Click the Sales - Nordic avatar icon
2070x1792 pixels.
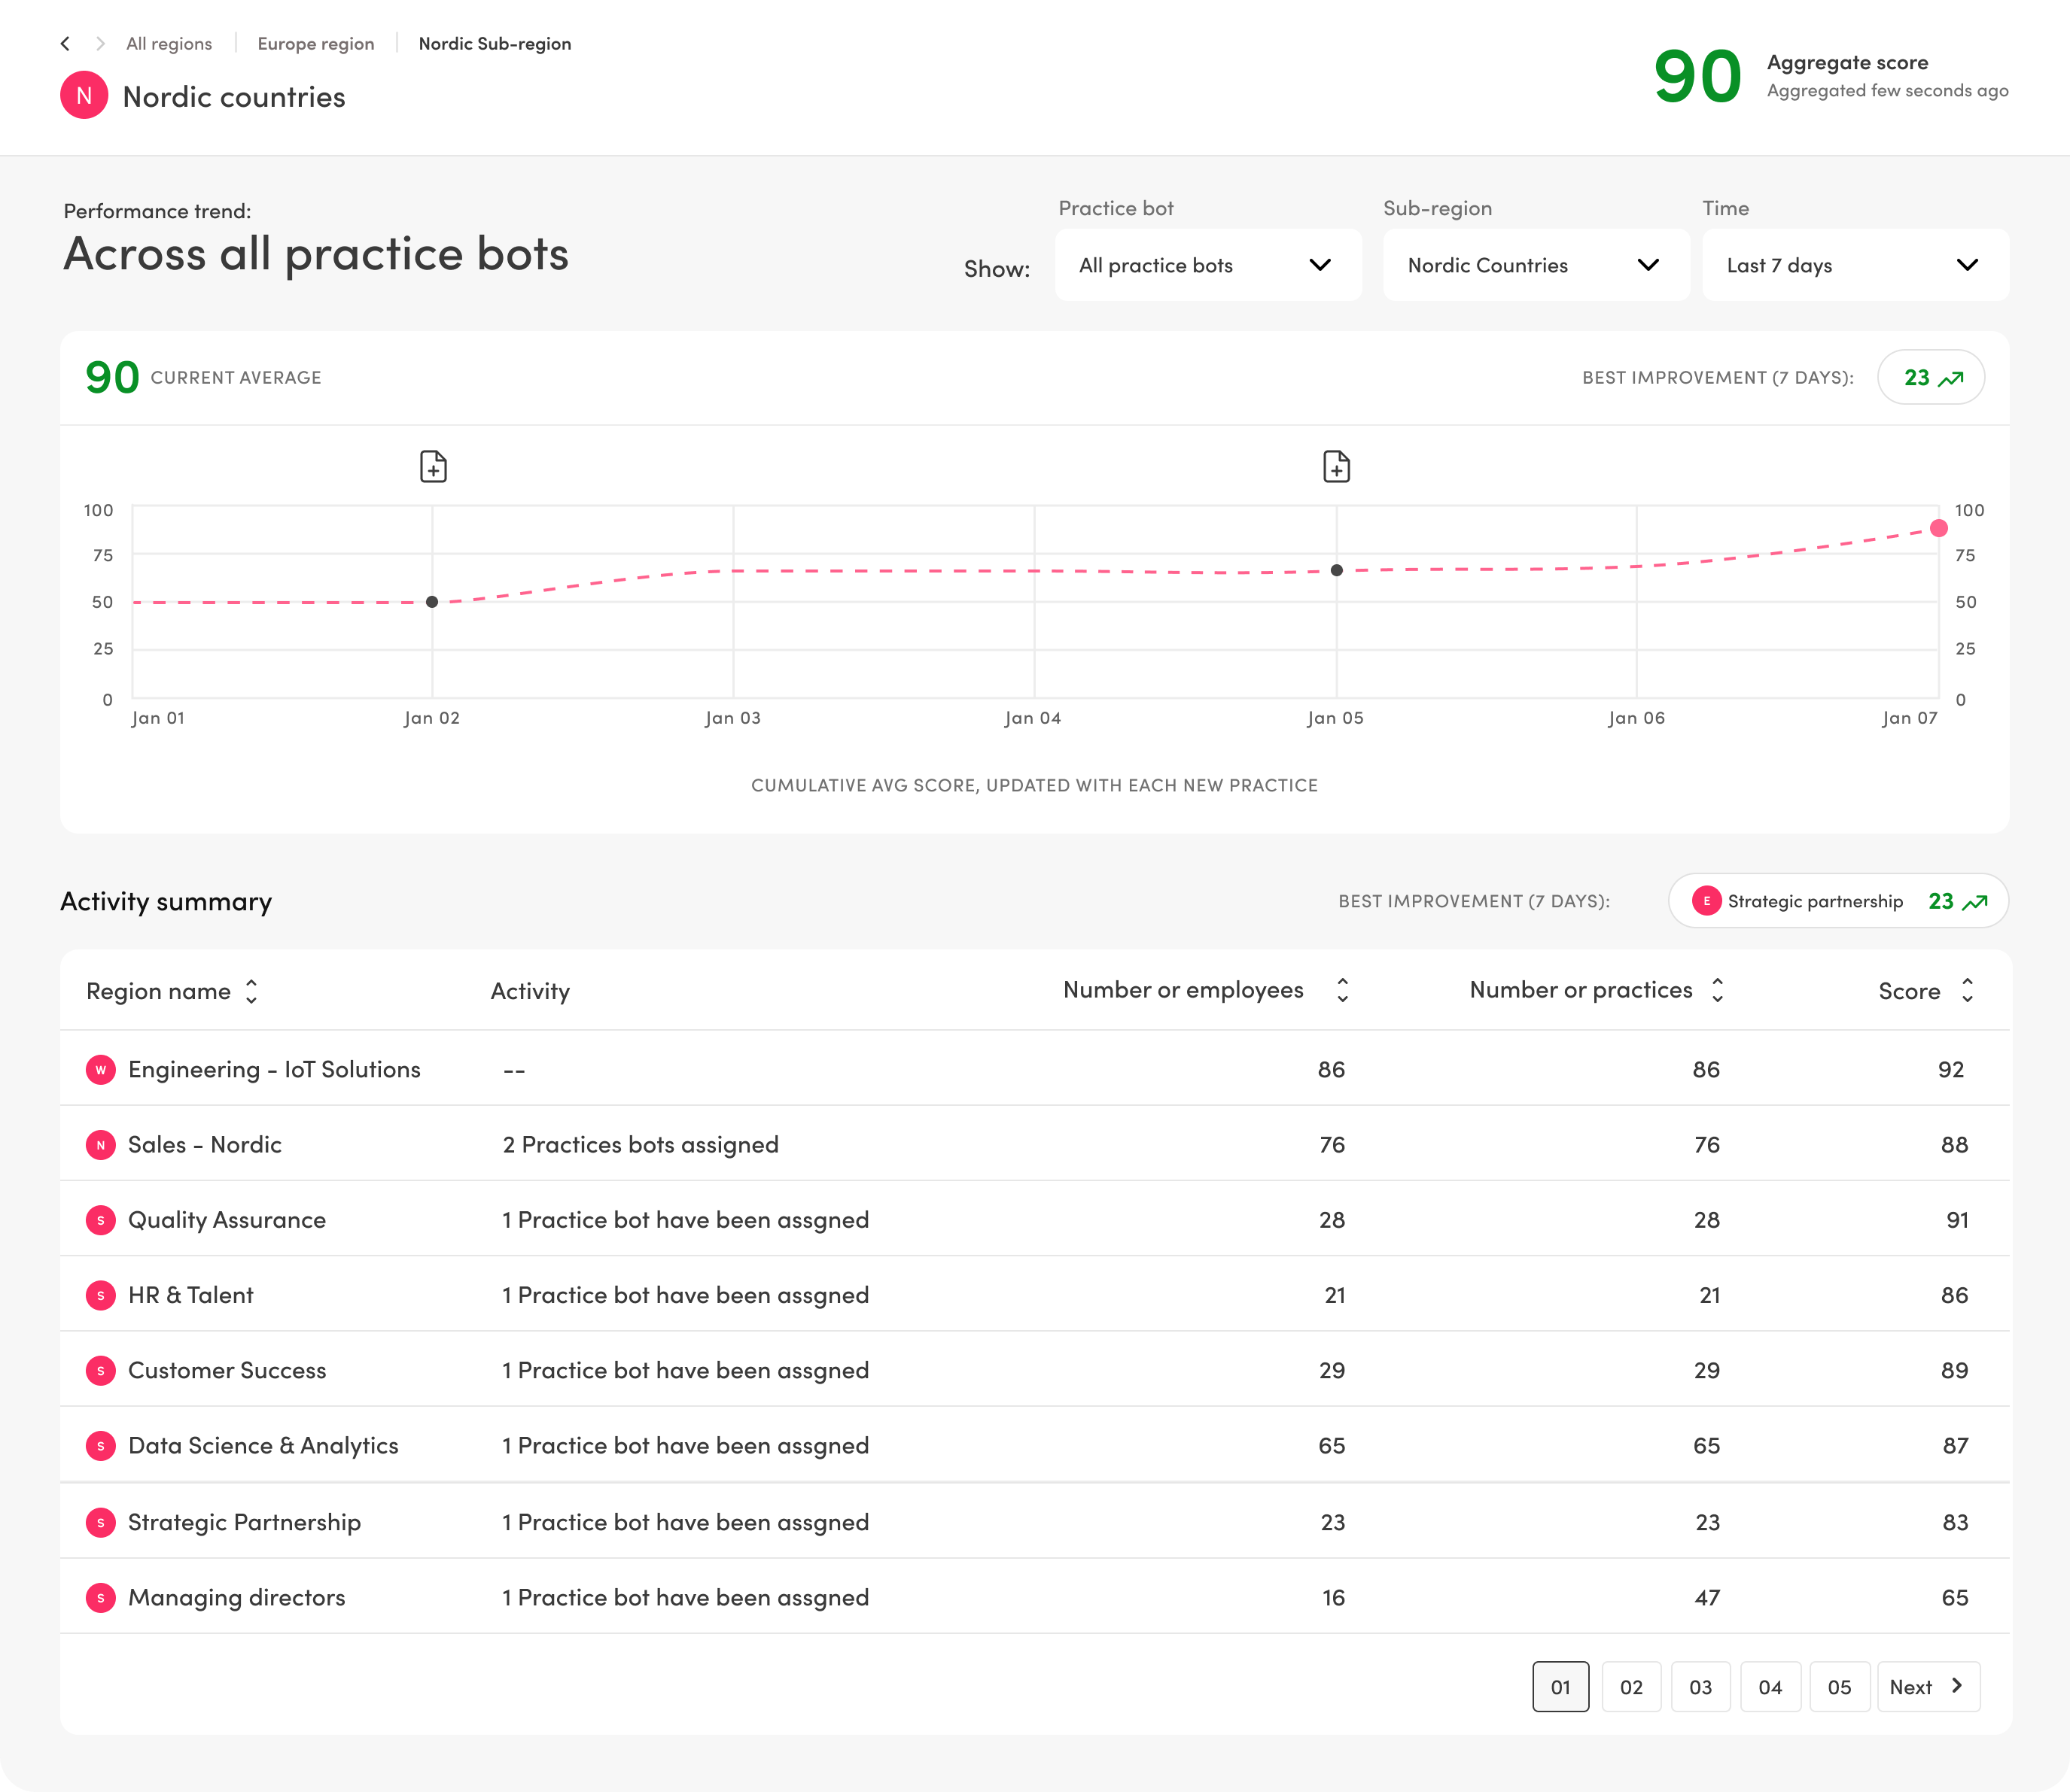click(x=100, y=1144)
